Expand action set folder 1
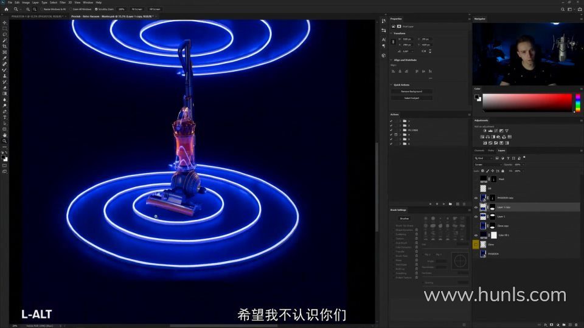The height and width of the screenshot is (328, 584). (x=400, y=121)
